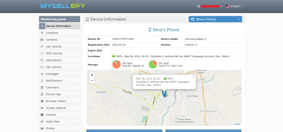Go to Locations menu item

point(59,33)
